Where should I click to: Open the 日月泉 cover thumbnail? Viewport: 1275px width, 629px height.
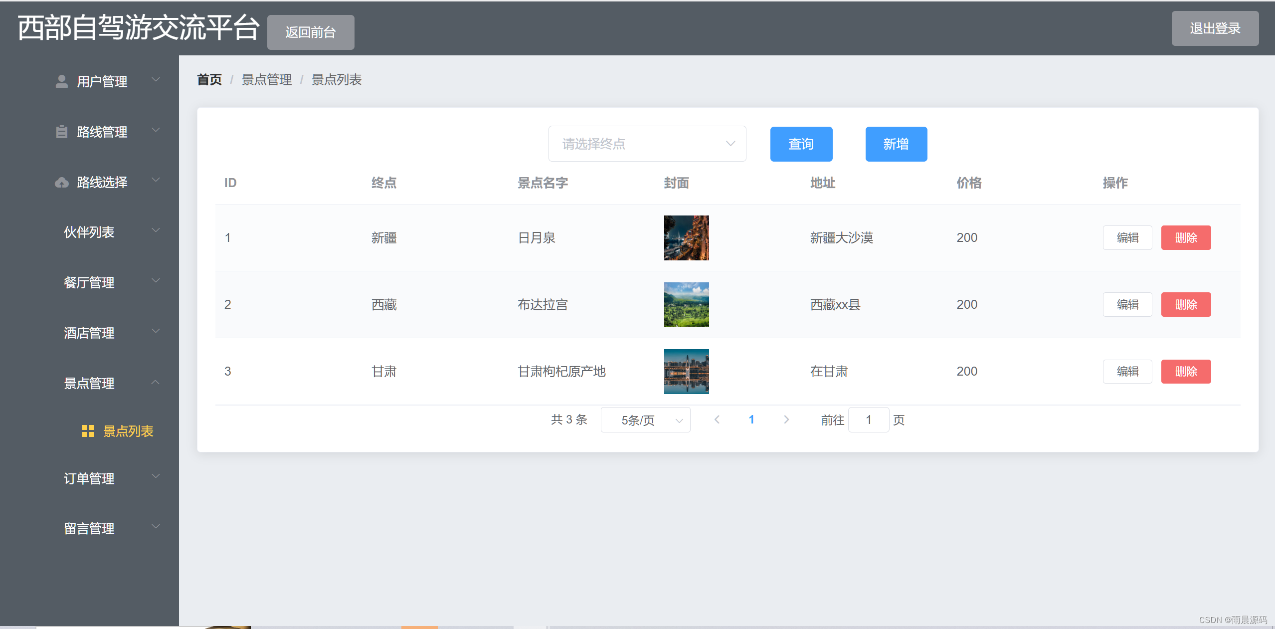687,238
